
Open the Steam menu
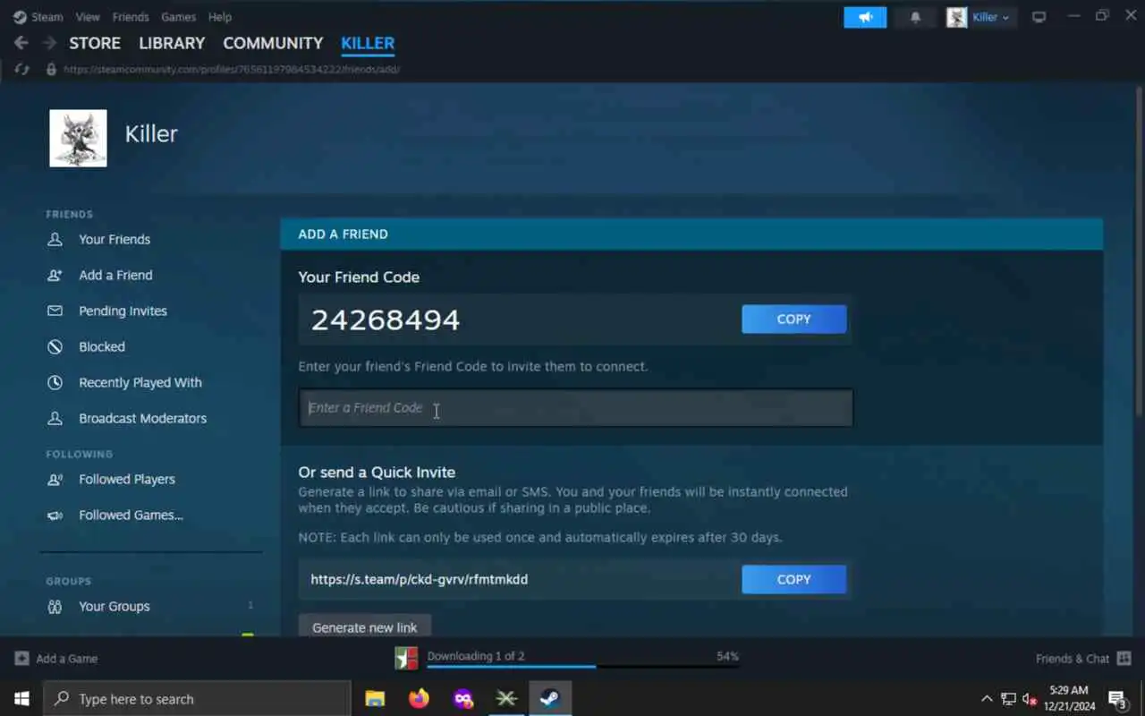pos(47,17)
